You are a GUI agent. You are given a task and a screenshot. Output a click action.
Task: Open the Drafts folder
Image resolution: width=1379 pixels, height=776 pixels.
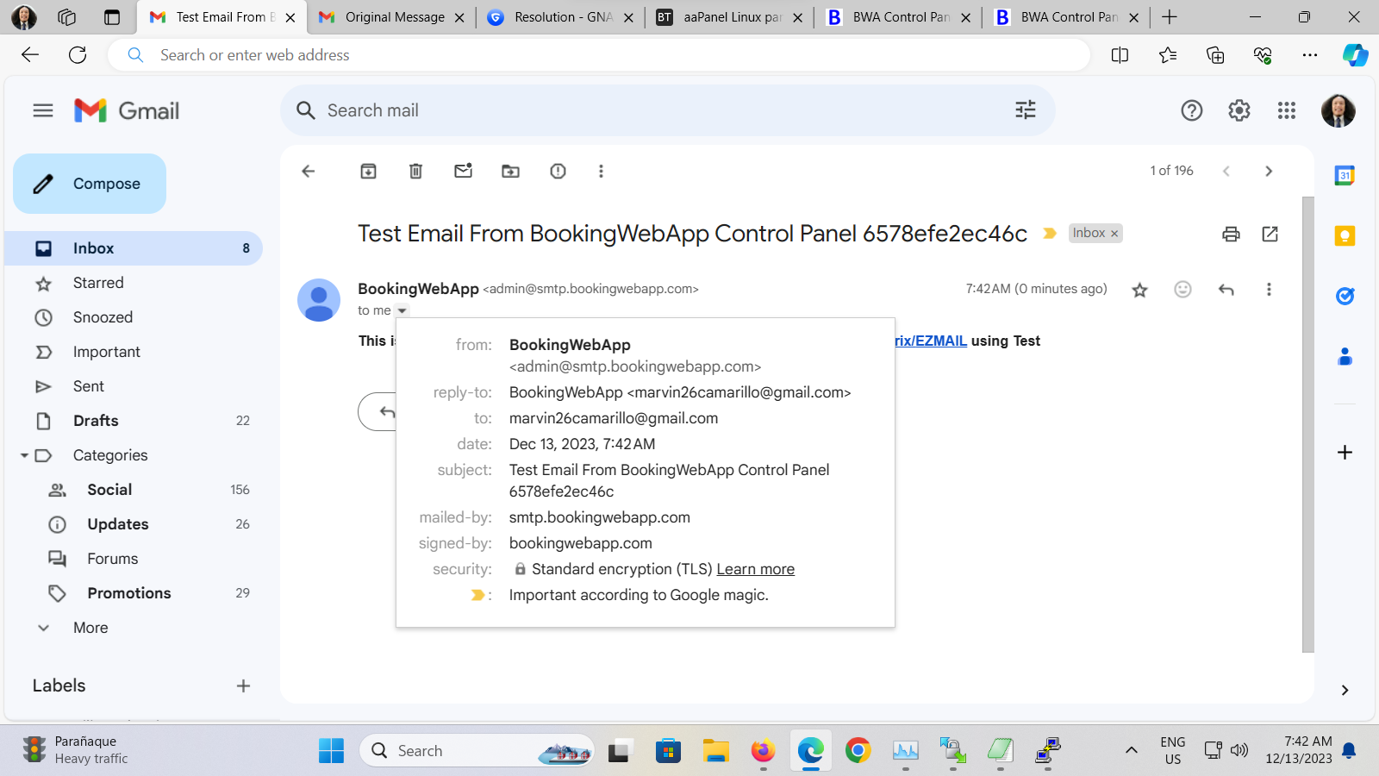click(96, 421)
